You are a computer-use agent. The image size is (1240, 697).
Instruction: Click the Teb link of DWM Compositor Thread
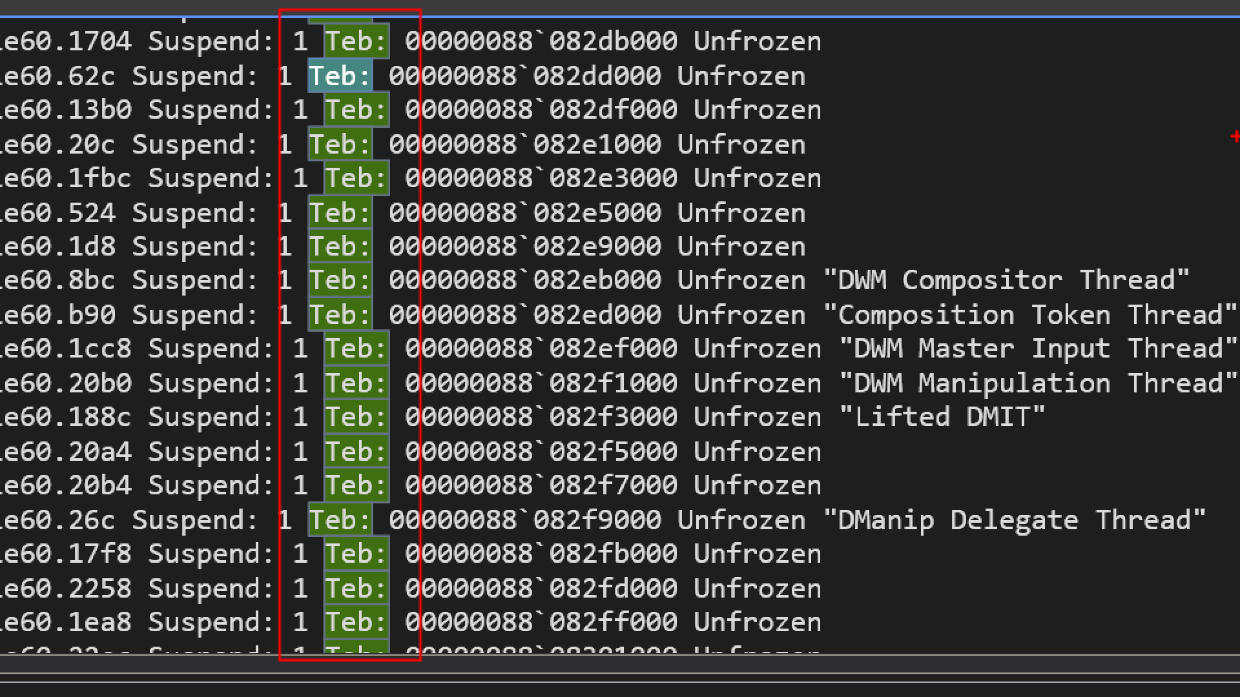pyautogui.click(x=340, y=281)
